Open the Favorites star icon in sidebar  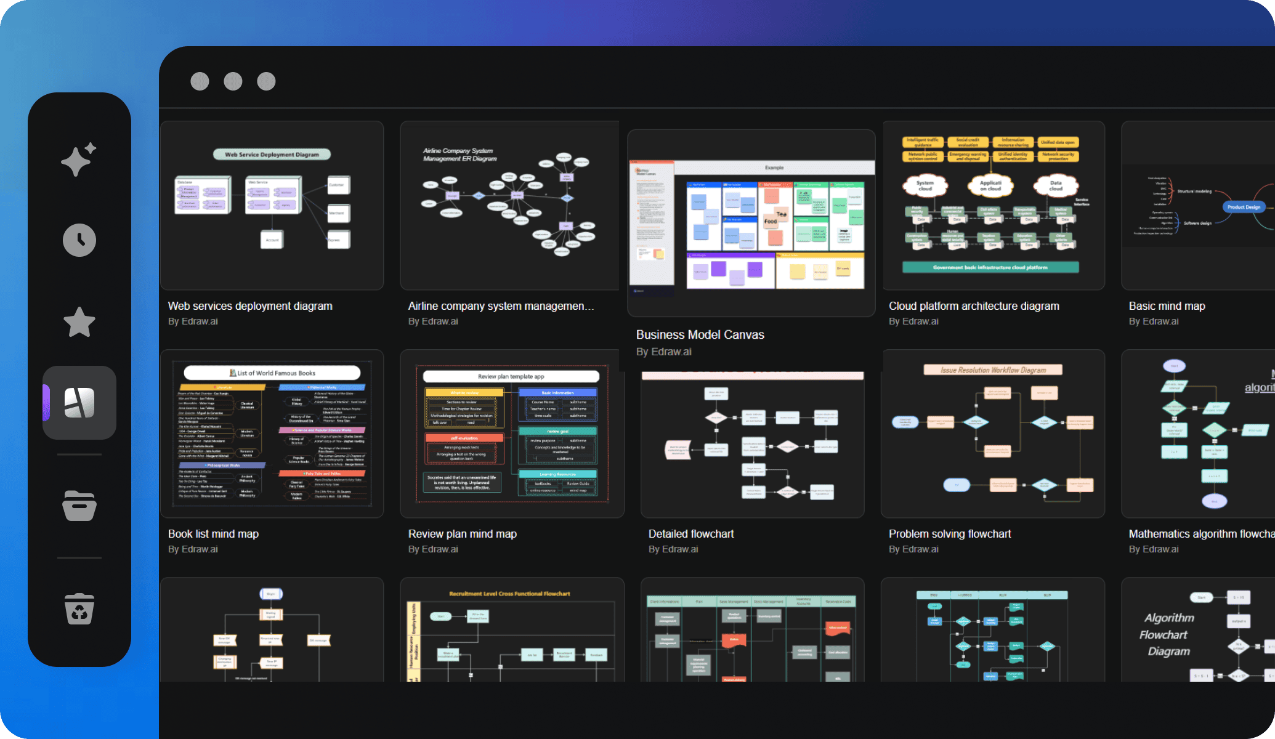[79, 322]
